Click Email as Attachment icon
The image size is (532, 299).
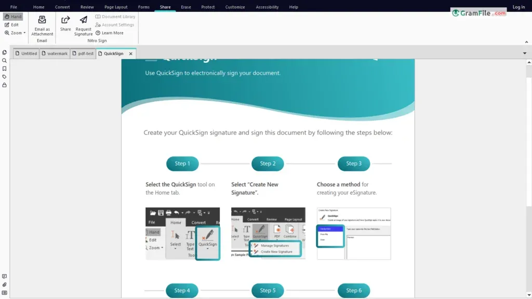(x=42, y=25)
